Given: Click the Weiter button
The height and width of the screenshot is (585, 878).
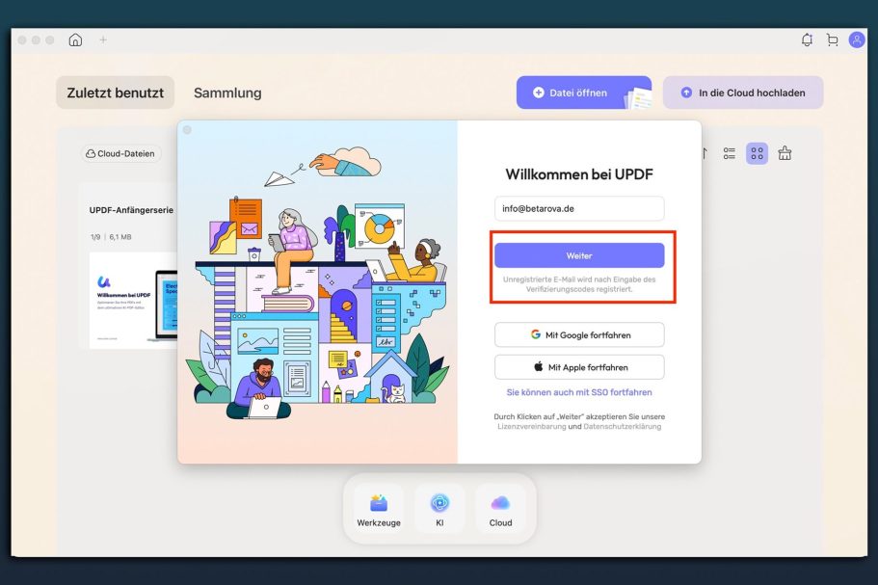Looking at the screenshot, I should point(579,255).
